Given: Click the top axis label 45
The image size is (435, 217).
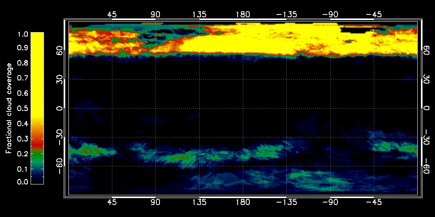Looking at the screenshot, I should click(x=112, y=14).
